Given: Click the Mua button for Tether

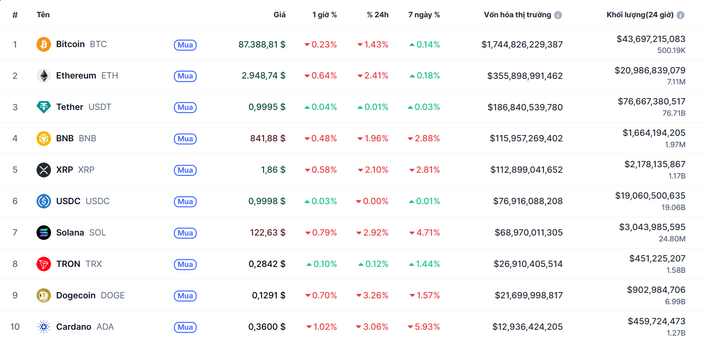Looking at the screenshot, I should [185, 108].
